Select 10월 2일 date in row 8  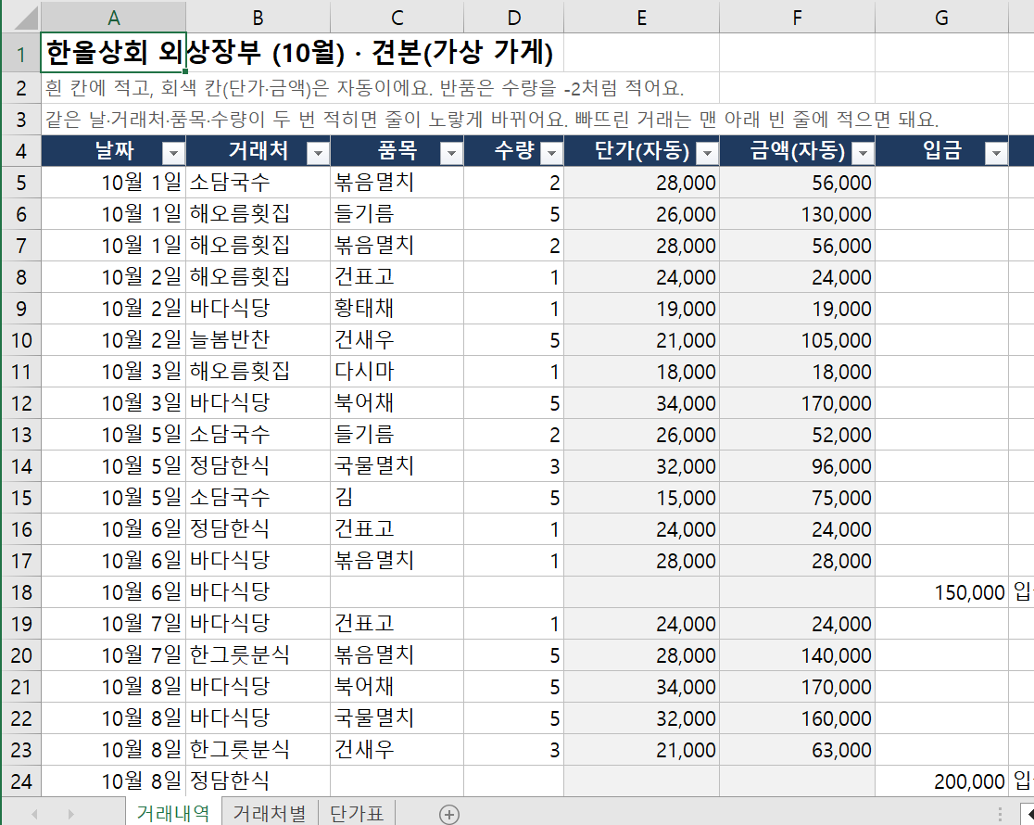coord(113,277)
